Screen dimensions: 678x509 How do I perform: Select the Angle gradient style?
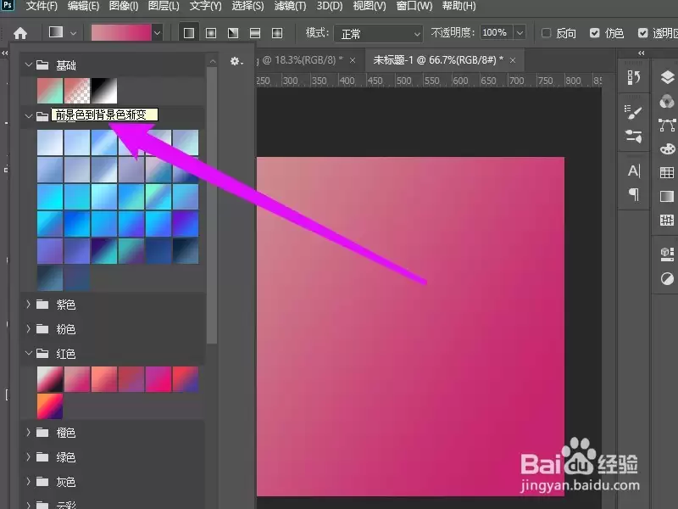233,33
